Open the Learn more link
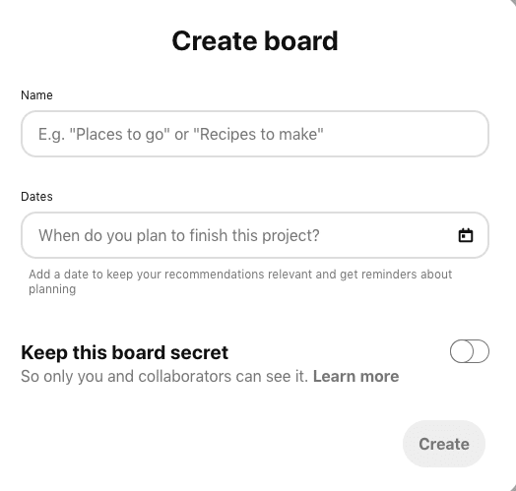This screenshot has width=516, height=491. [x=355, y=376]
